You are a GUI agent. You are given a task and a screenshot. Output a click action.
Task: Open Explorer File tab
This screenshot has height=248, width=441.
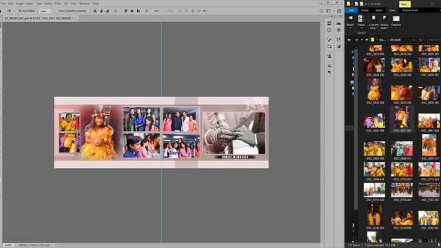[x=351, y=10]
